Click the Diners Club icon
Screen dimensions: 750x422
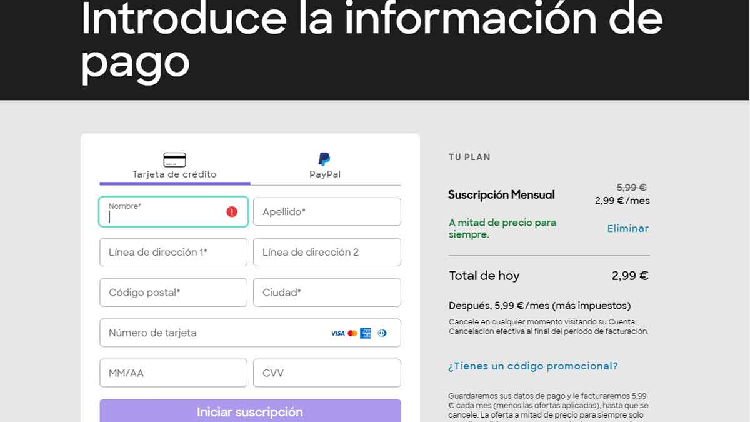pyautogui.click(x=382, y=333)
